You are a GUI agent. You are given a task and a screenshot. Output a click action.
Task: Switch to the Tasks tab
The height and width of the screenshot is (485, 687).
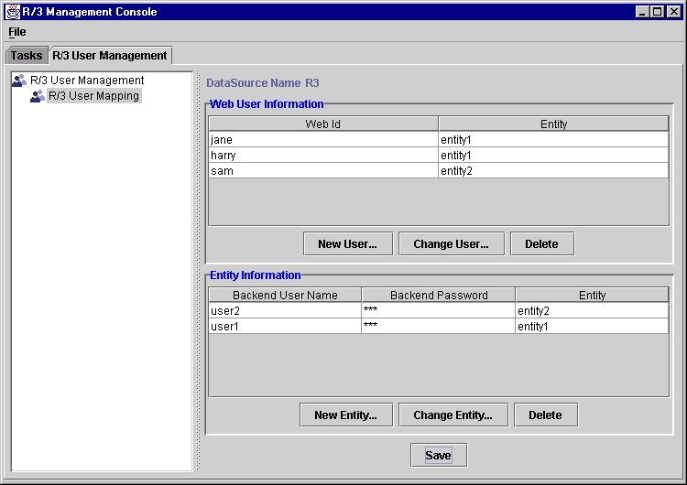coord(27,56)
